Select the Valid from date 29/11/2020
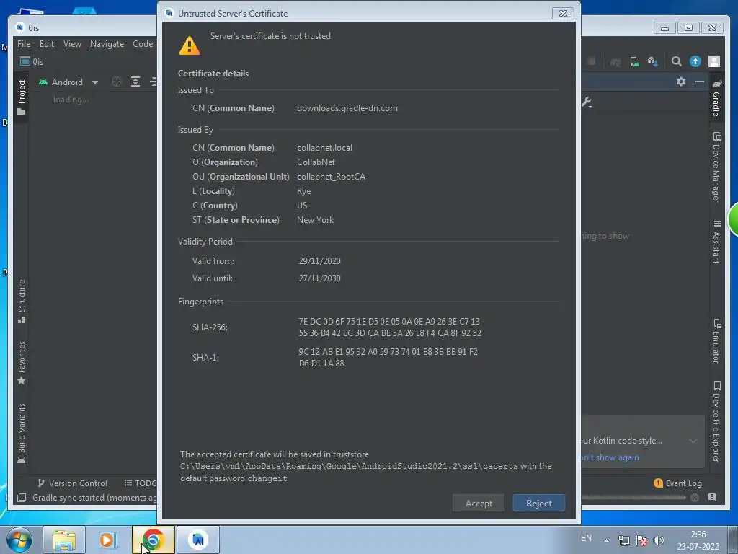This screenshot has height=554, width=738. click(x=319, y=261)
